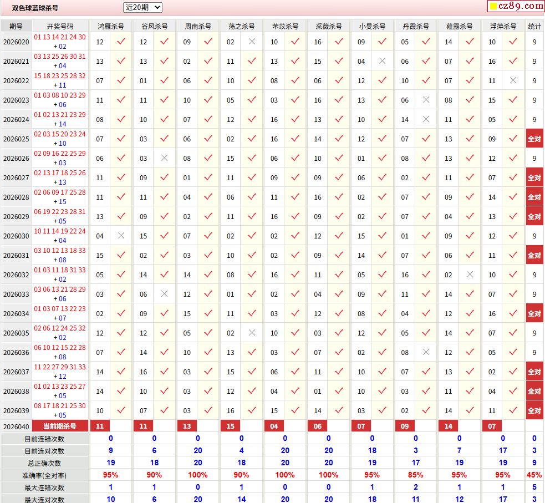Screen dimensions: 545x503
Task: Click the cross mark for 谷风 in row 2026033
Action: click(164, 294)
